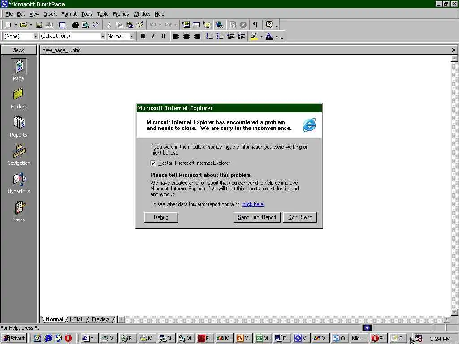This screenshot has width=459, height=344.
Task: Apply numbered list formatting
Action: coord(210,36)
